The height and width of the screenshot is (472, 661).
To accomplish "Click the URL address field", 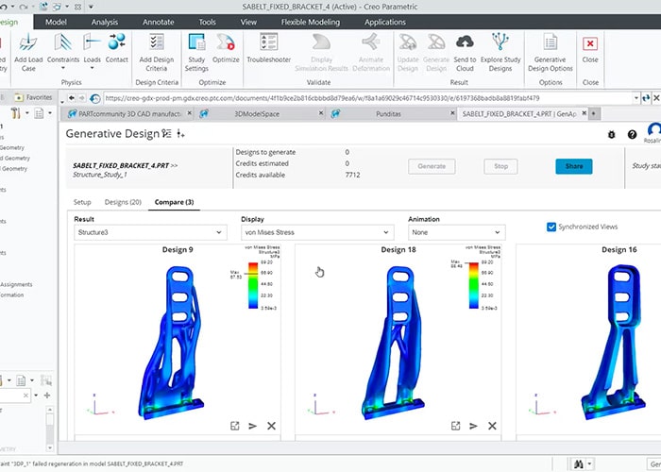I will pyautogui.click(x=368, y=98).
